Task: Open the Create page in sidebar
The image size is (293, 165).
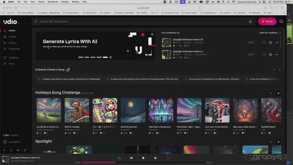Action: (x=12, y=37)
